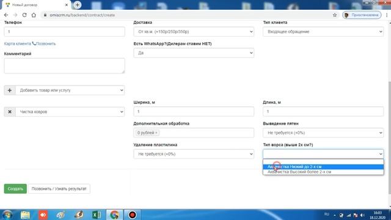391x220 pixels.
Task: Click the Позвонить phone link
Action: pos(44,43)
